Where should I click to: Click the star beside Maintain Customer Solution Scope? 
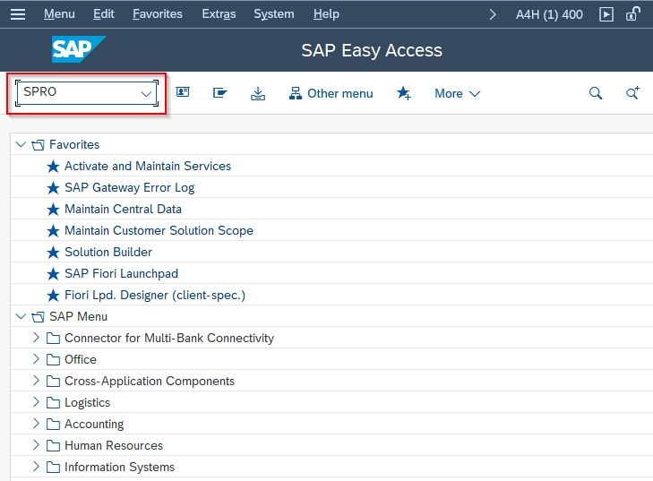point(53,231)
